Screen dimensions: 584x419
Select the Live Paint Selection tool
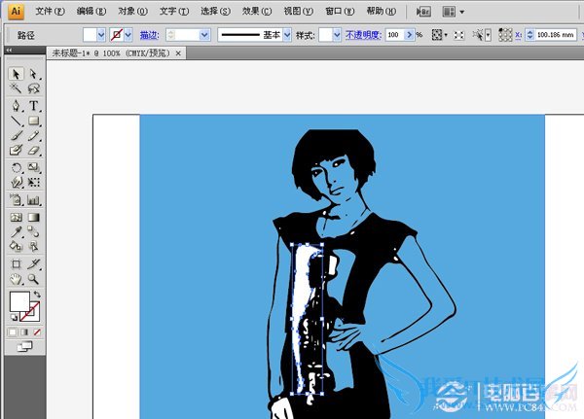[33, 246]
